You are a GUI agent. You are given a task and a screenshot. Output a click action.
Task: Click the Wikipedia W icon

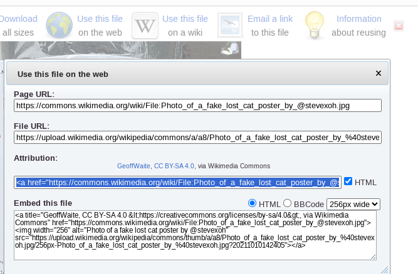145,26
